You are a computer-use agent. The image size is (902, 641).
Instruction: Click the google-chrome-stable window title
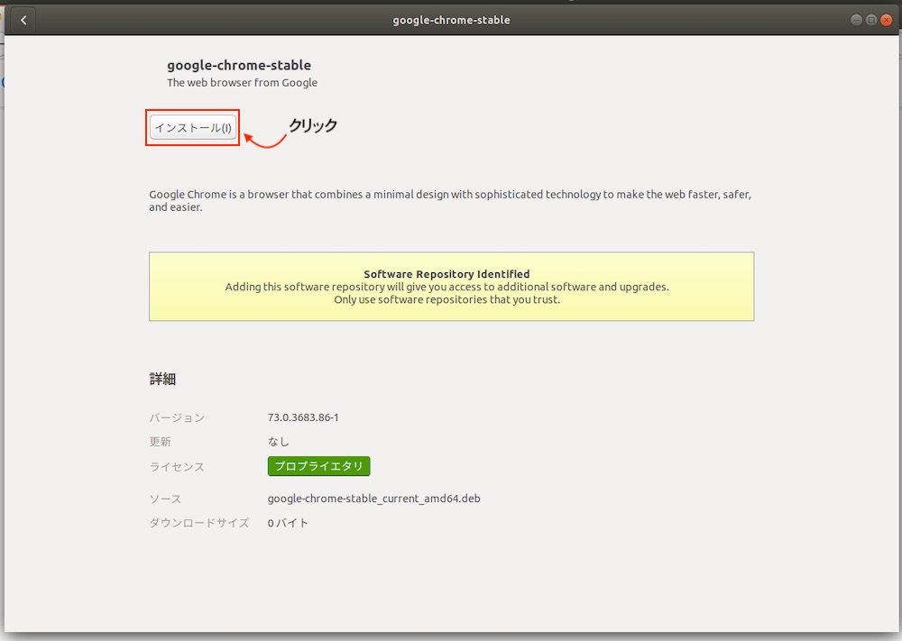452,20
